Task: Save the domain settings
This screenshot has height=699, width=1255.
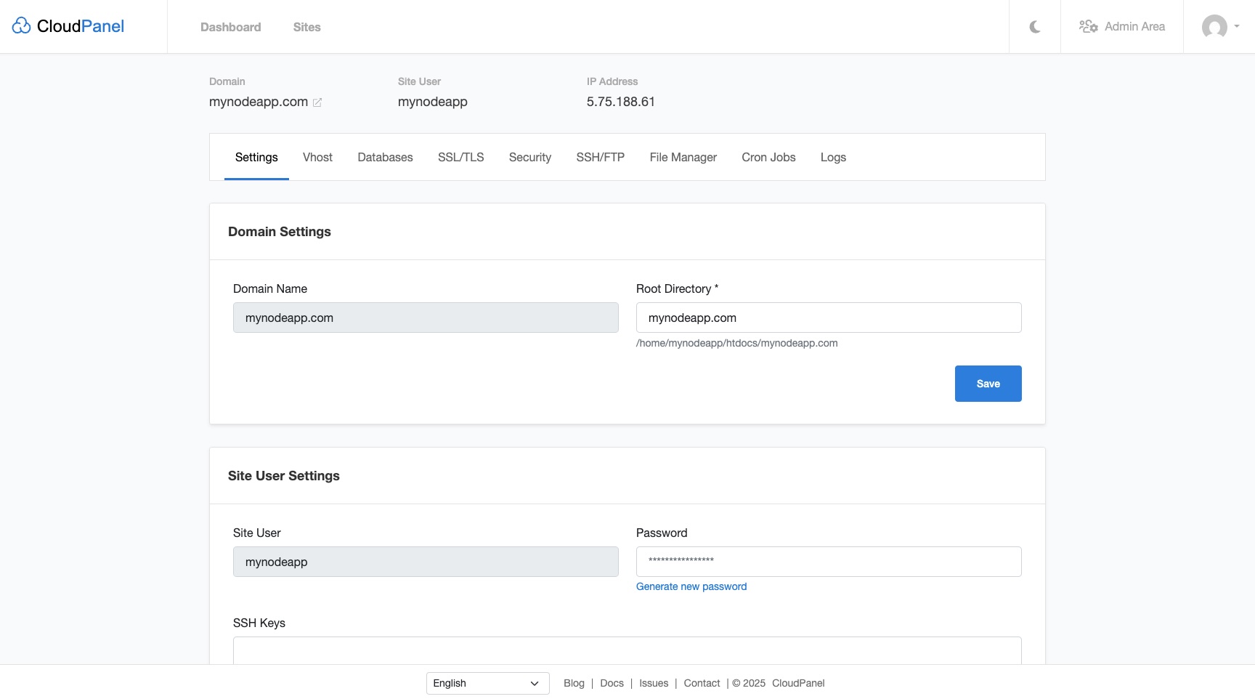Action: point(988,384)
